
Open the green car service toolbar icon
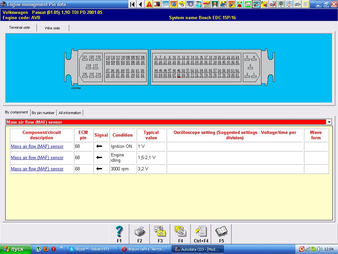click(248, 4)
